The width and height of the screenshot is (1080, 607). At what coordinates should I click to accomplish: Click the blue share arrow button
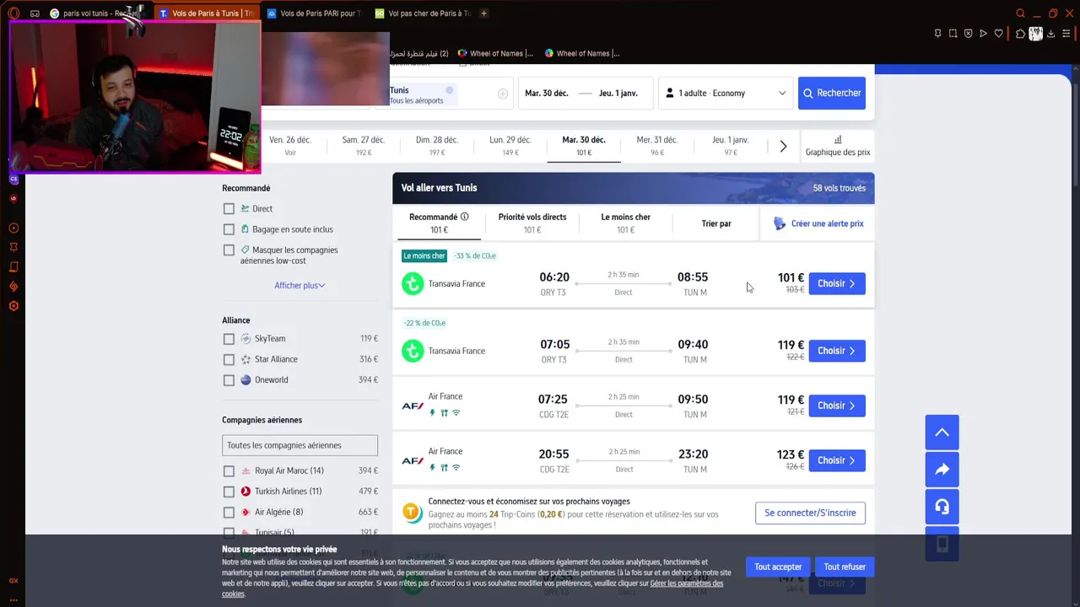tap(942, 470)
